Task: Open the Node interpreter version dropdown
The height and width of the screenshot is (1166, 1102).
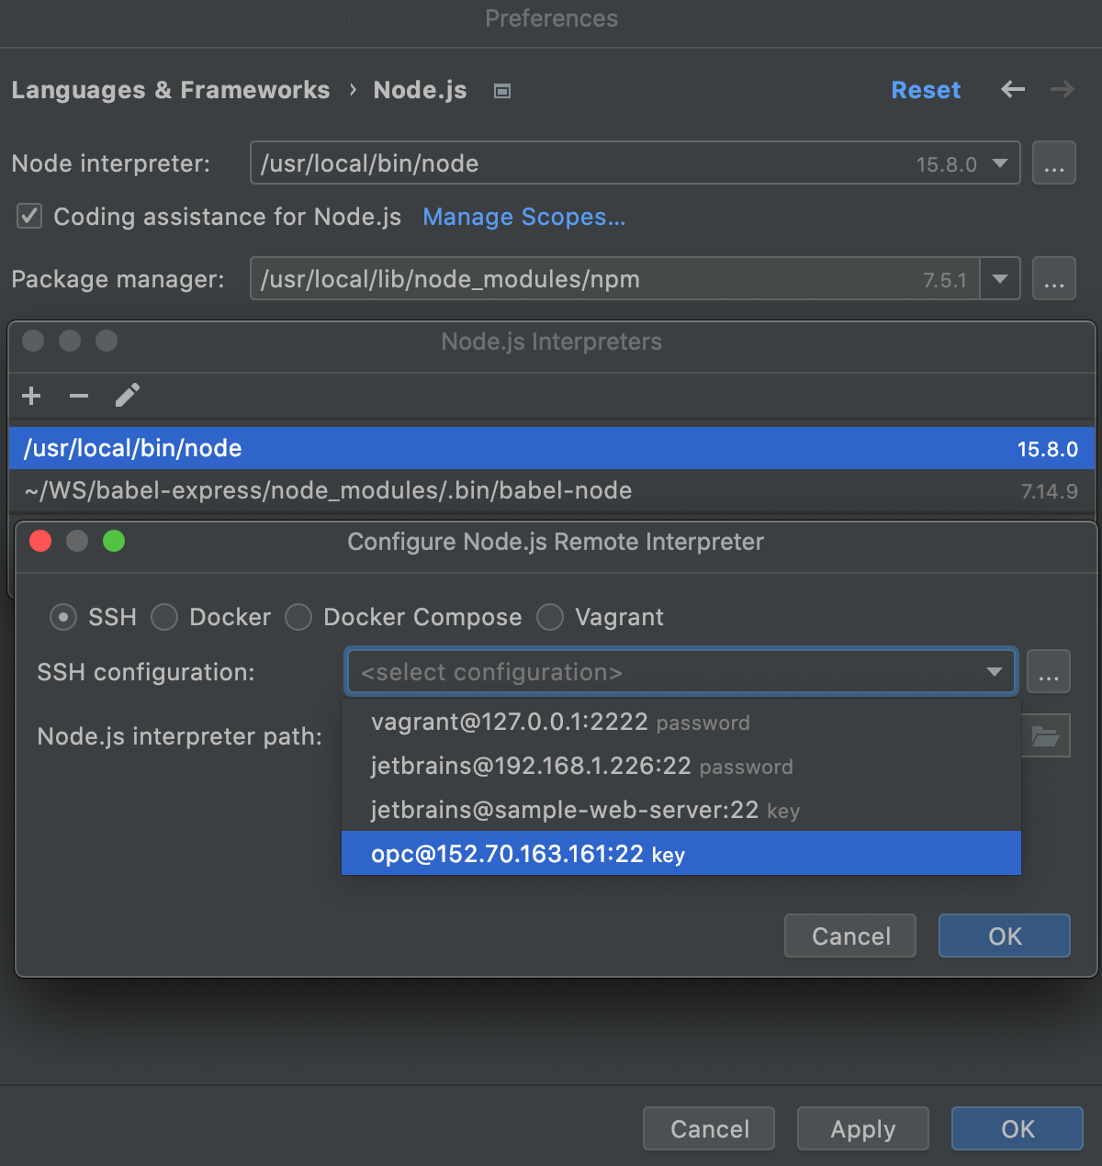Action: coord(999,163)
